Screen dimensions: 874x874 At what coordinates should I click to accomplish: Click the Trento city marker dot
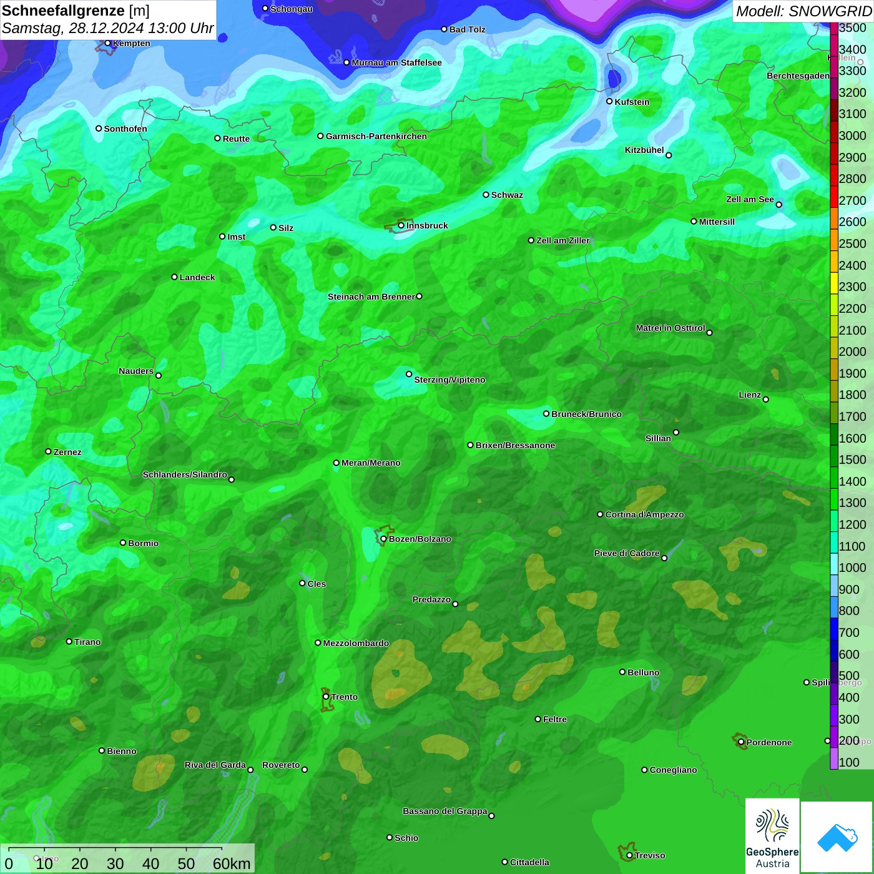326,697
